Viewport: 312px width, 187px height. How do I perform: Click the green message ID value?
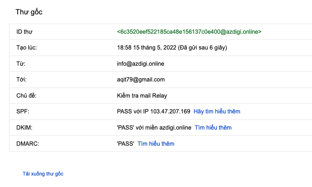point(189,32)
